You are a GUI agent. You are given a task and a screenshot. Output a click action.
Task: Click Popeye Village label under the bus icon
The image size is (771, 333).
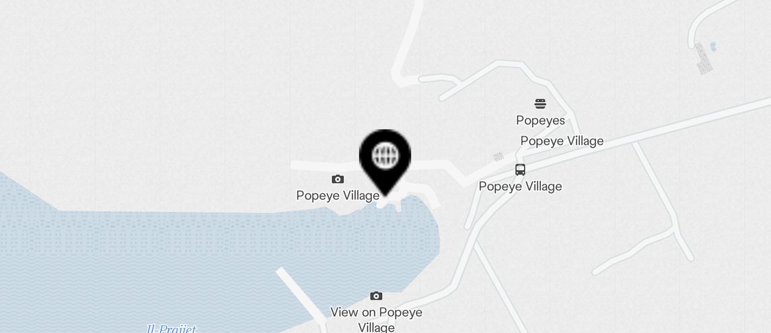point(520,187)
